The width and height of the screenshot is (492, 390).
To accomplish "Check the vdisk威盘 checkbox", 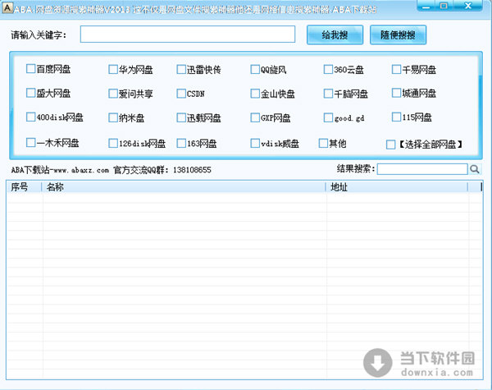I will pos(255,143).
